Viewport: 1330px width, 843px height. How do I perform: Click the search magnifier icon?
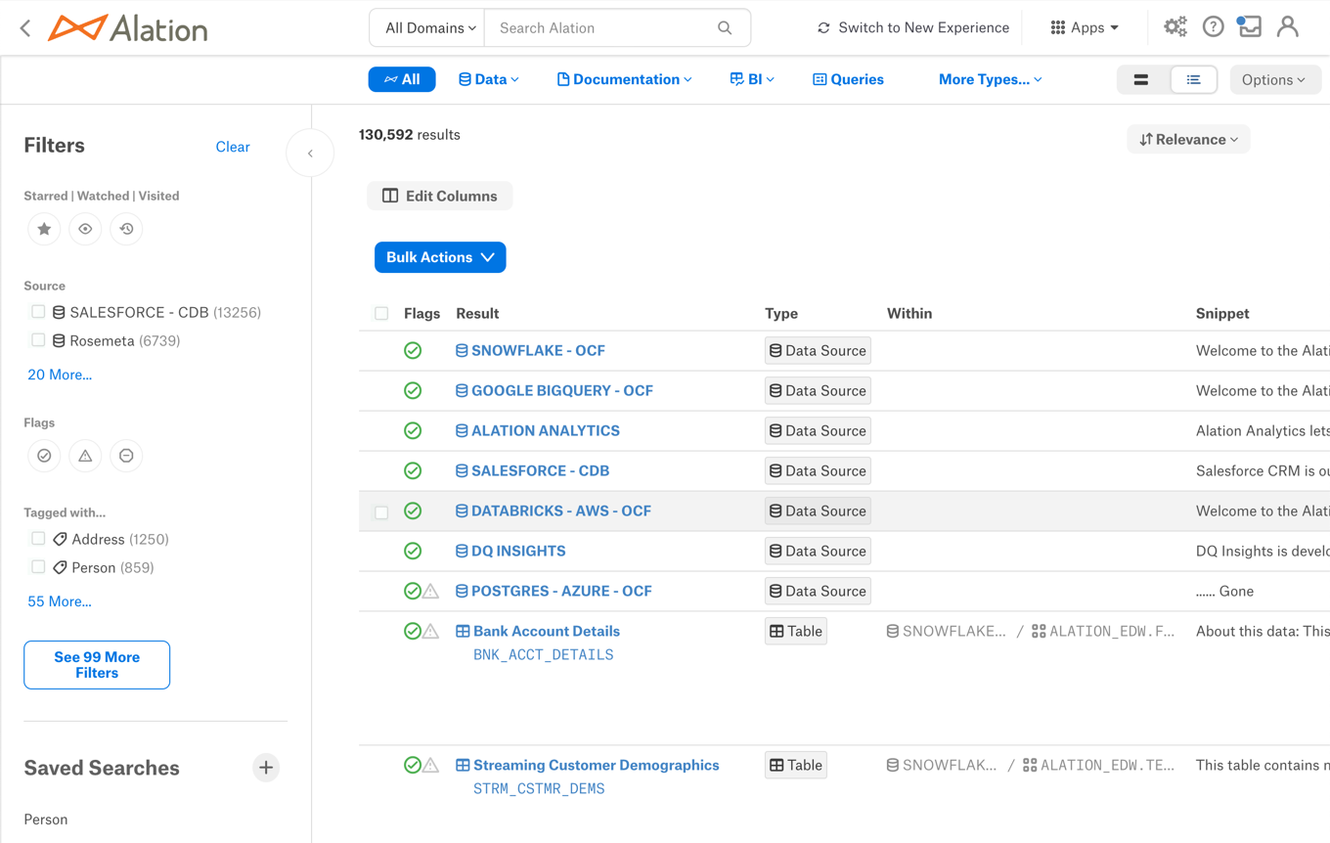point(725,28)
